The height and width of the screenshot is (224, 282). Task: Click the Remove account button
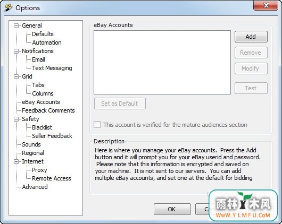click(x=251, y=53)
